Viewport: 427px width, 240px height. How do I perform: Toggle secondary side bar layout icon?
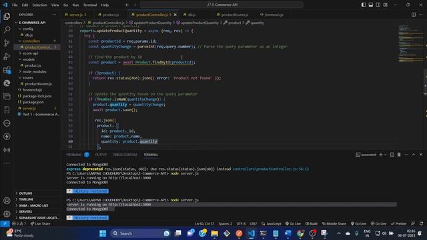click(x=378, y=5)
